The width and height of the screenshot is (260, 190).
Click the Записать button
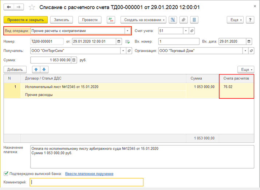(x=61, y=20)
